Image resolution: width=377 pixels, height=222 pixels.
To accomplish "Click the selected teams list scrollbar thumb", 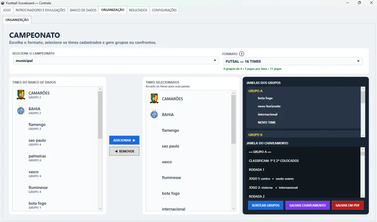I will tap(233, 119).
